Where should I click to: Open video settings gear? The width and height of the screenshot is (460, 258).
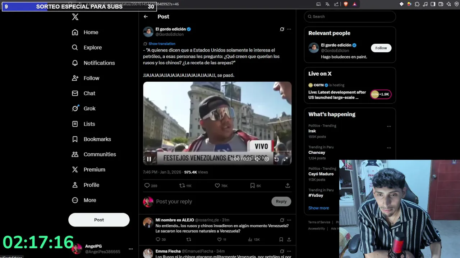pyautogui.click(x=267, y=159)
